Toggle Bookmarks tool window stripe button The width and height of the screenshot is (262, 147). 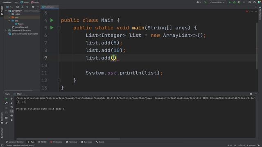pos(2,118)
